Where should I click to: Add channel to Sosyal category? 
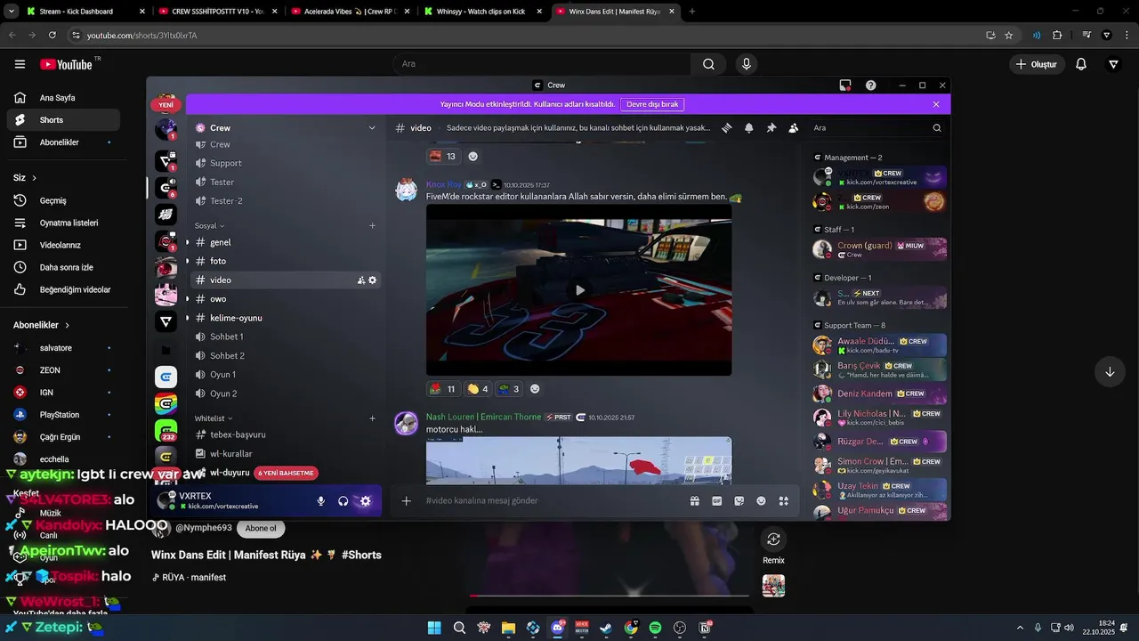[x=372, y=225]
